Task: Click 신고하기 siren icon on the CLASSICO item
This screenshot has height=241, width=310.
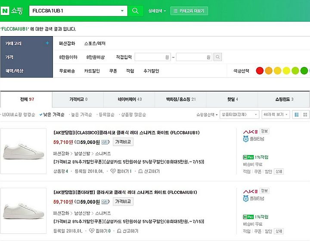Action: [x=140, y=171]
